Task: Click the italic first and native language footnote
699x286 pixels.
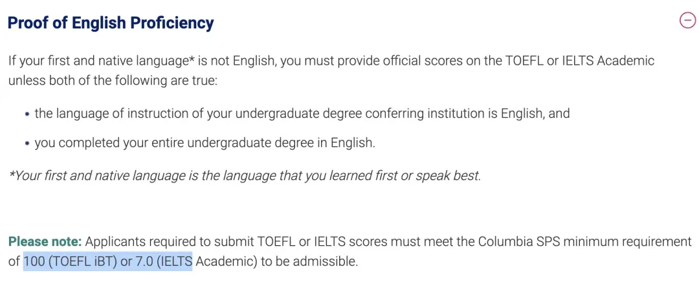Action: tap(245, 175)
